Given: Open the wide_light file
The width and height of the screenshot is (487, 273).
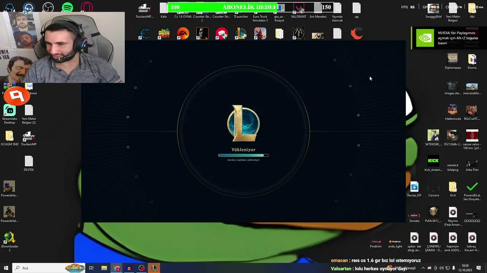Looking at the screenshot, I should tap(395, 243).
